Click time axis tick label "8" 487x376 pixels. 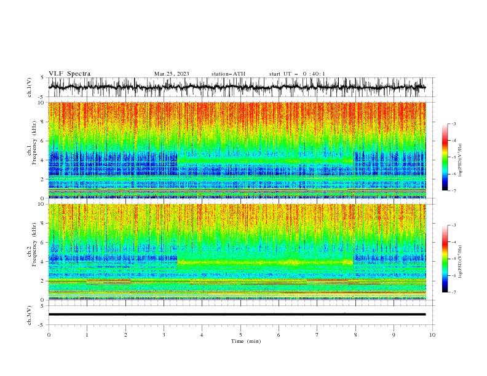pos(355,335)
